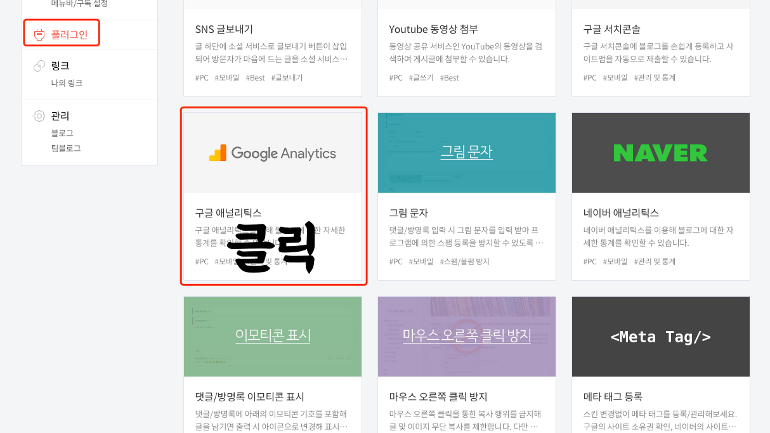Open the 이모티콘 표시 card thumbnail

[x=273, y=337]
